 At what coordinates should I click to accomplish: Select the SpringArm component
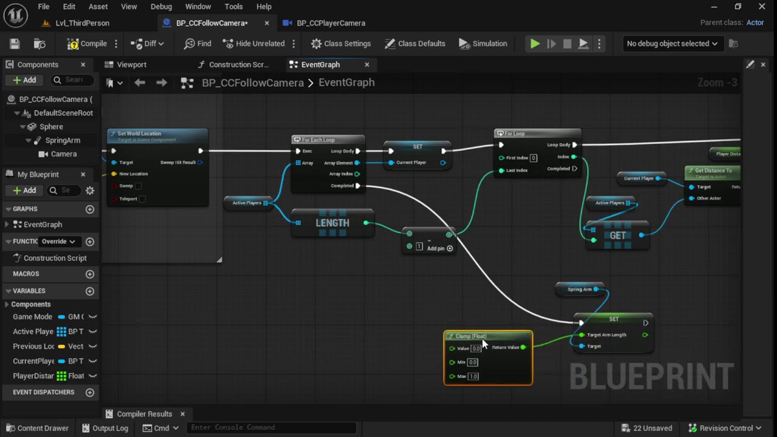pyautogui.click(x=63, y=140)
